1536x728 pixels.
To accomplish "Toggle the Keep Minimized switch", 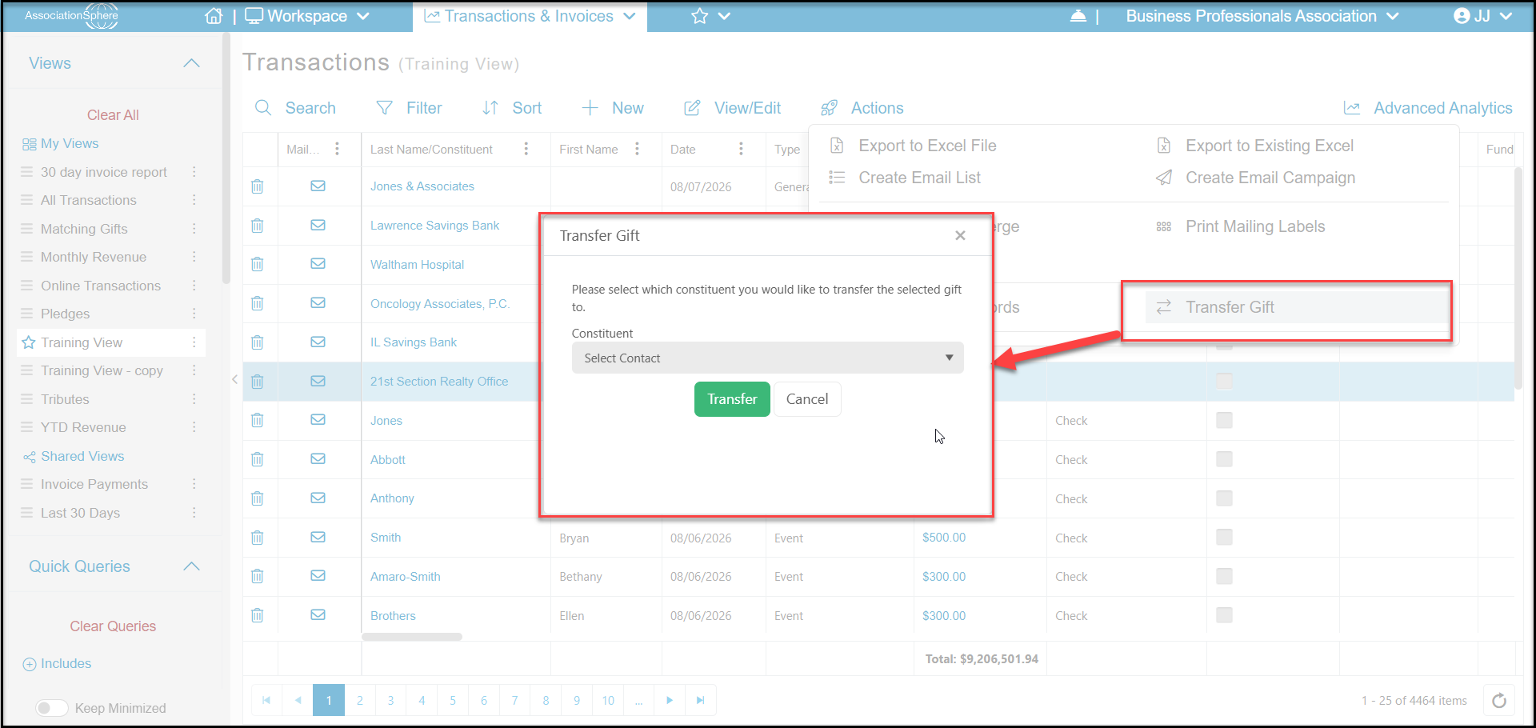I will [52, 708].
